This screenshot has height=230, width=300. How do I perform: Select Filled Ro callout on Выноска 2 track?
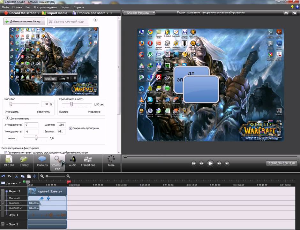click(x=34, y=208)
